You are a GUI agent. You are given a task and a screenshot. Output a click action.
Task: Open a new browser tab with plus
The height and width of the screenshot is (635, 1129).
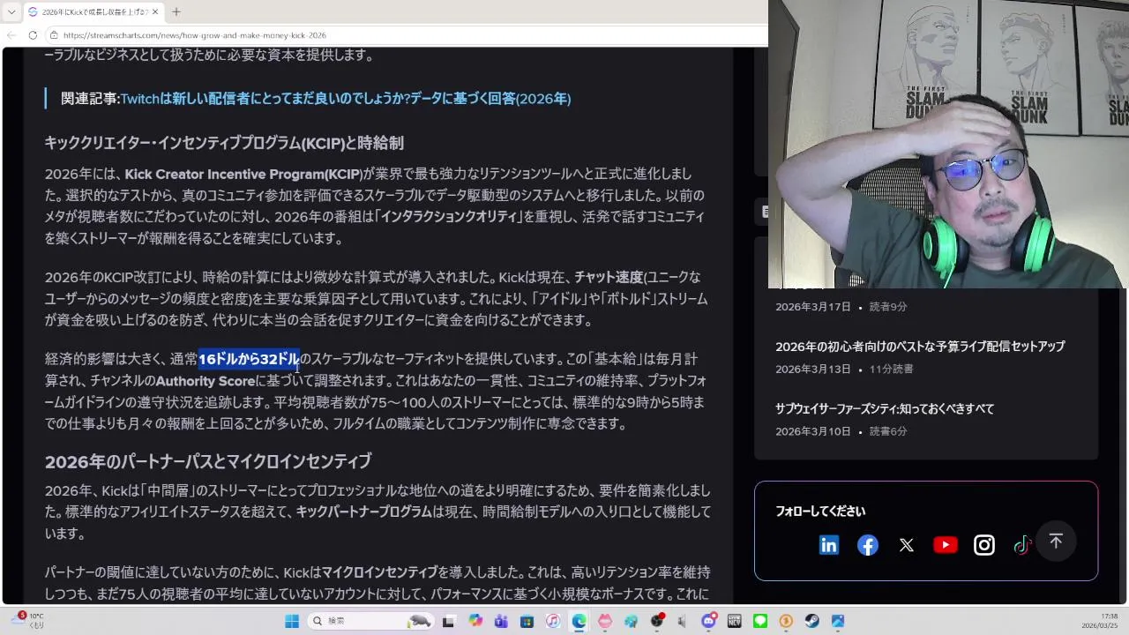coord(176,11)
